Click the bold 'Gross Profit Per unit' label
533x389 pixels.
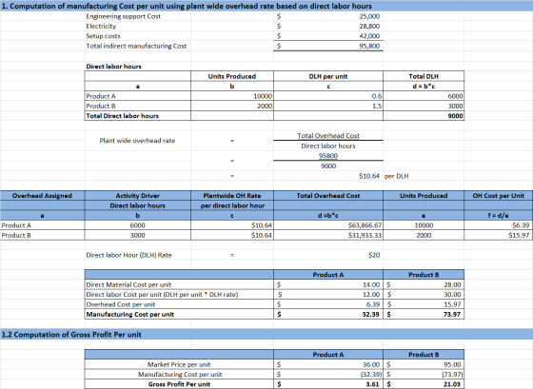click(179, 384)
